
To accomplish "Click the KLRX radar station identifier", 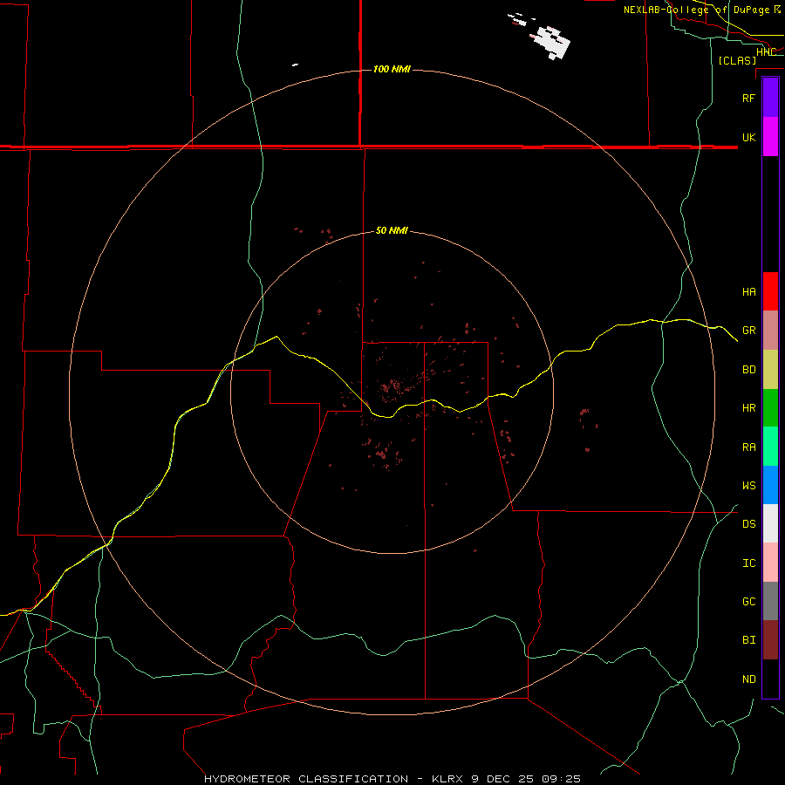I will [447, 779].
